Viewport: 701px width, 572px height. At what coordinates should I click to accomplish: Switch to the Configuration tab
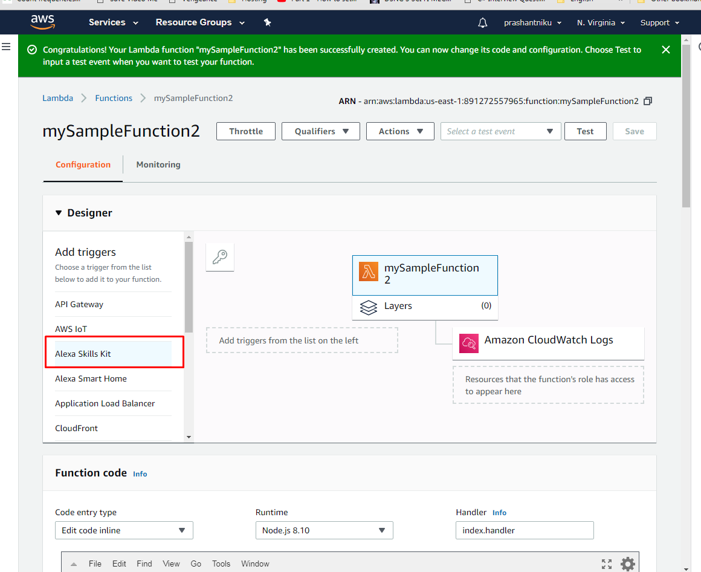pos(83,164)
